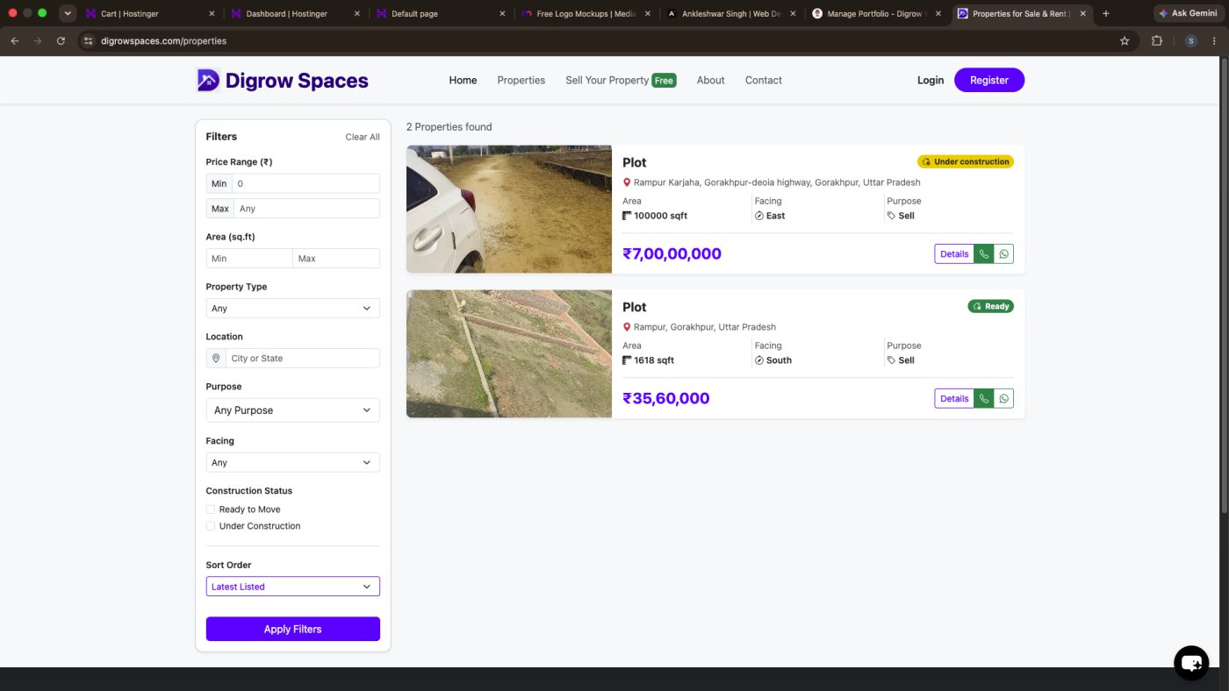The image size is (1229, 691).
Task: Focus the Price Range Min field
Action: 305,184
